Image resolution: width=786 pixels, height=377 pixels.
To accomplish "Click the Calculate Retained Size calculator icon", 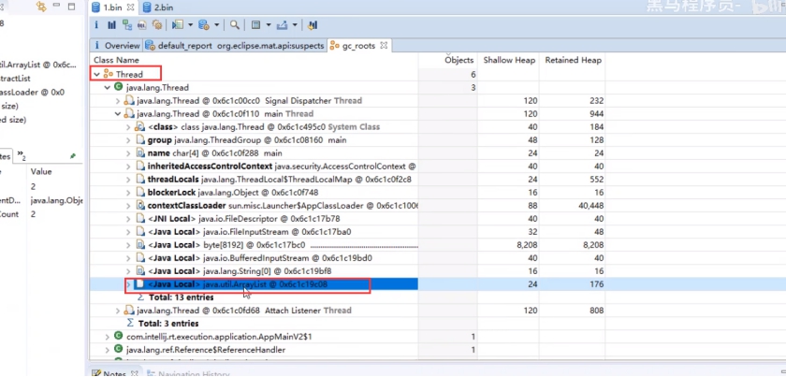I will click(x=255, y=24).
